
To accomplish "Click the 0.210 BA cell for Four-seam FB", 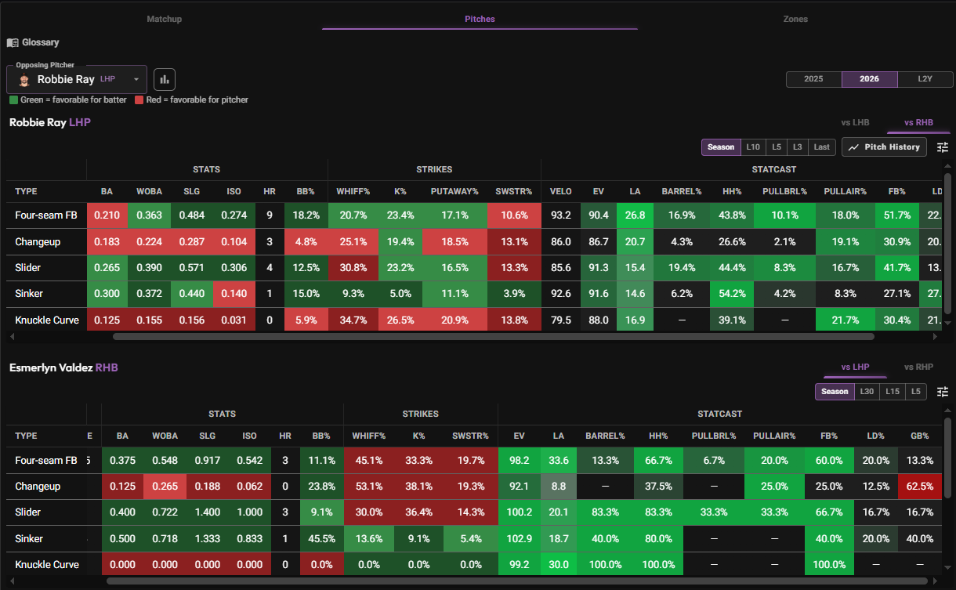I will coord(107,215).
